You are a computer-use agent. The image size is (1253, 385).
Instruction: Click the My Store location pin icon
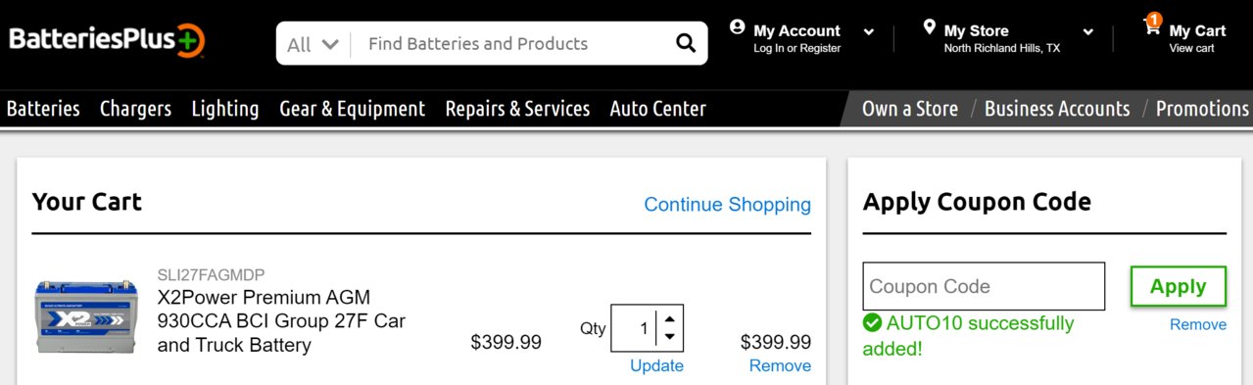click(929, 27)
